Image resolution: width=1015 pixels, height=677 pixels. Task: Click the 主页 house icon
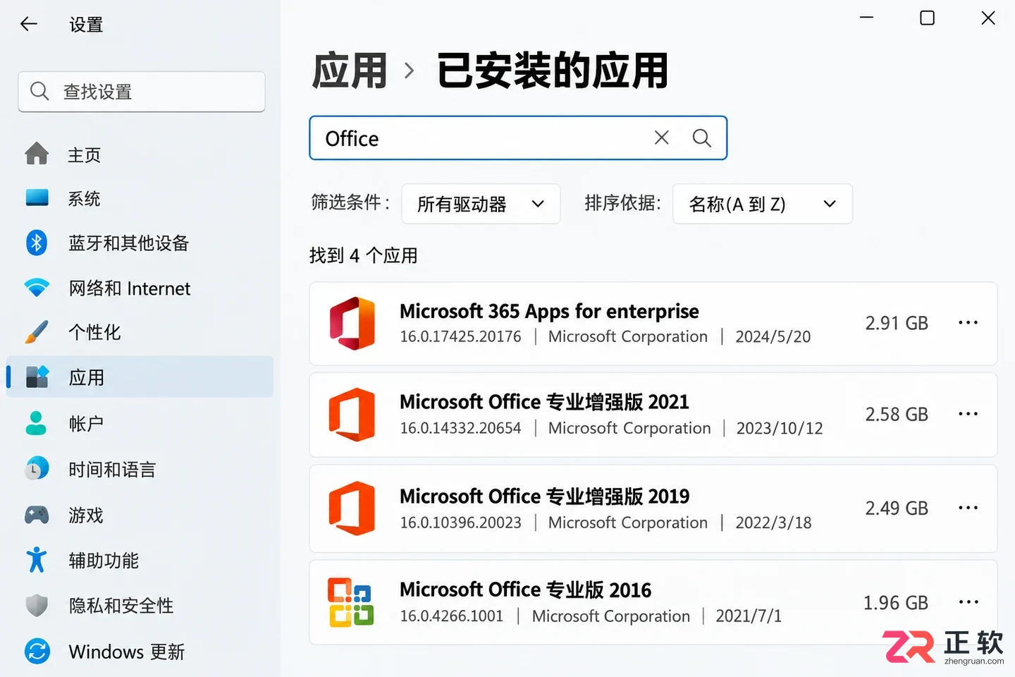[x=37, y=154]
